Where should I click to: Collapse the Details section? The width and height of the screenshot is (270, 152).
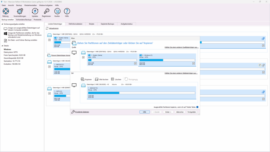tap(2, 46)
